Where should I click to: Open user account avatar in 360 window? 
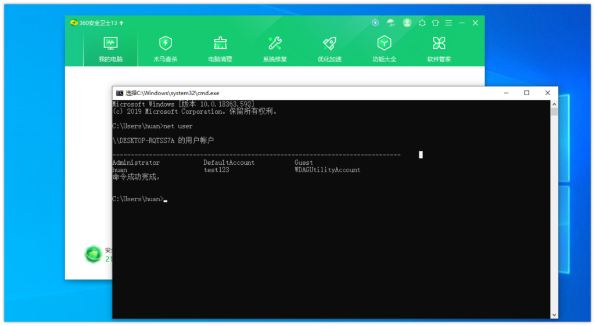pyautogui.click(x=407, y=23)
